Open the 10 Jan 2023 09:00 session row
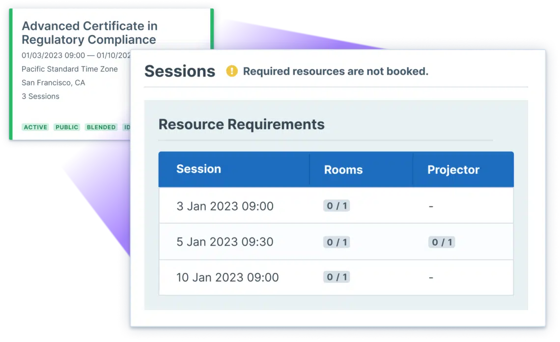The width and height of the screenshot is (560, 342). (336, 277)
